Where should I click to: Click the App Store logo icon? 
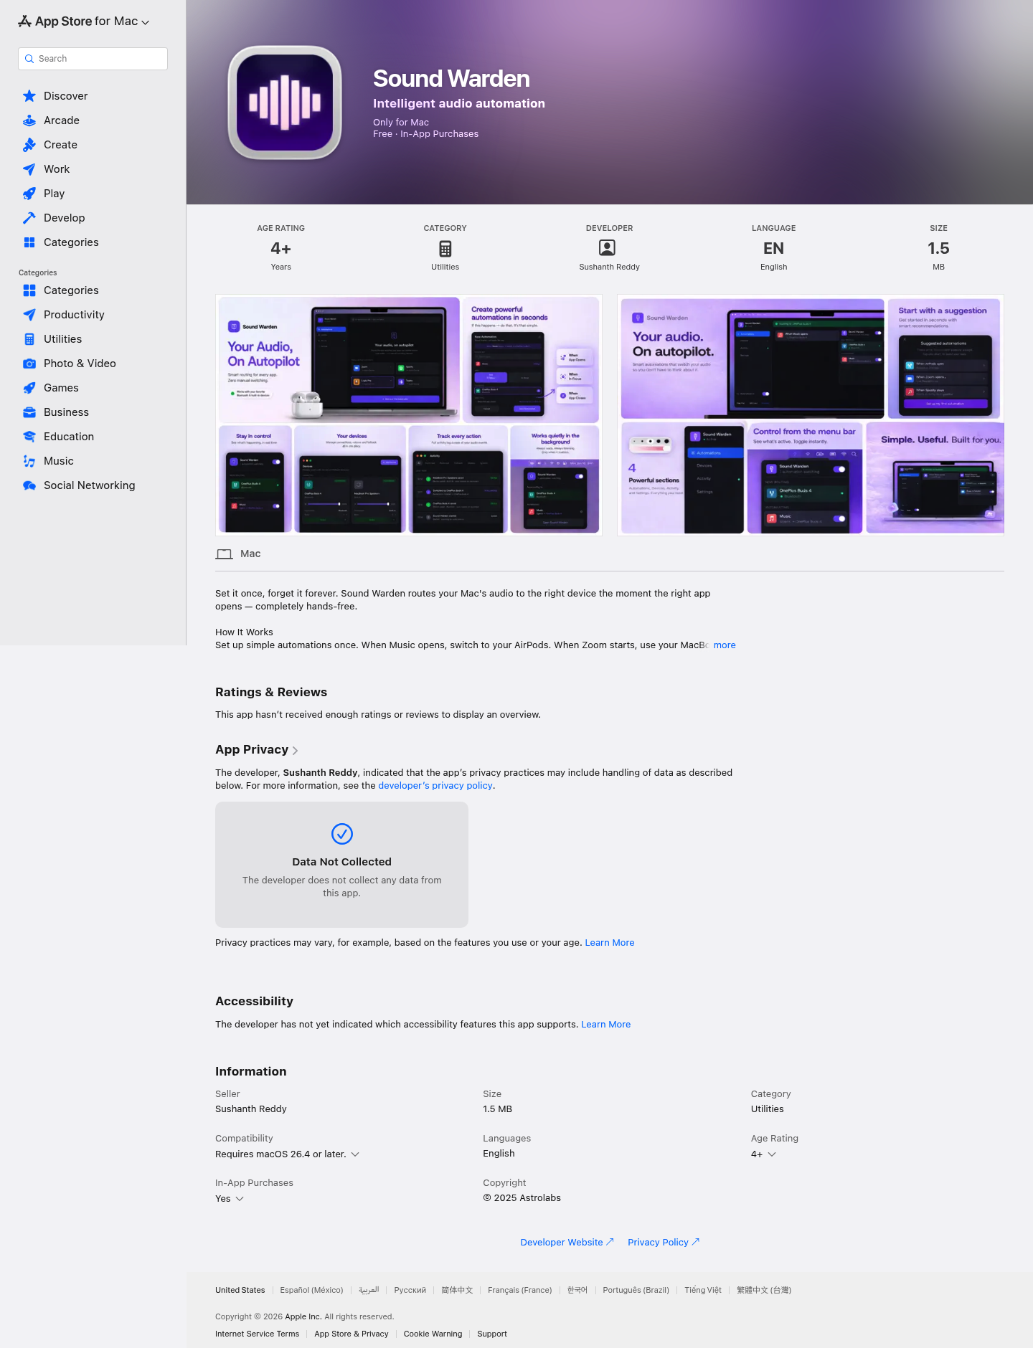(x=24, y=22)
